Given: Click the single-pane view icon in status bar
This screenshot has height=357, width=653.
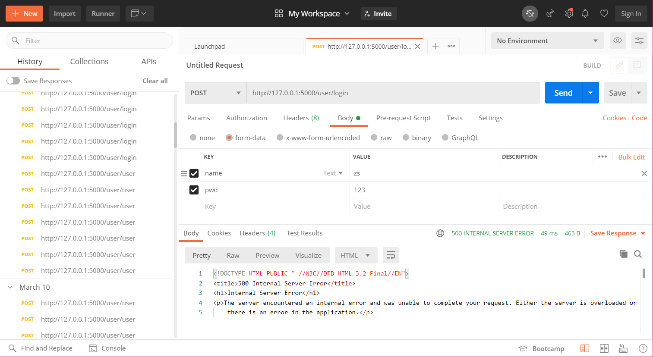Looking at the screenshot, I should tap(585, 348).
